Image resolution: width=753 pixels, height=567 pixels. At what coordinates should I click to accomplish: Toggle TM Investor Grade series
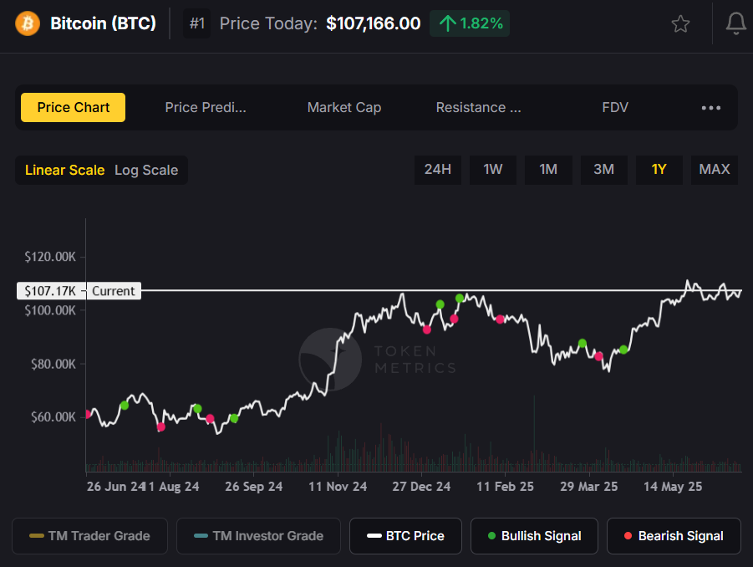[x=258, y=536]
